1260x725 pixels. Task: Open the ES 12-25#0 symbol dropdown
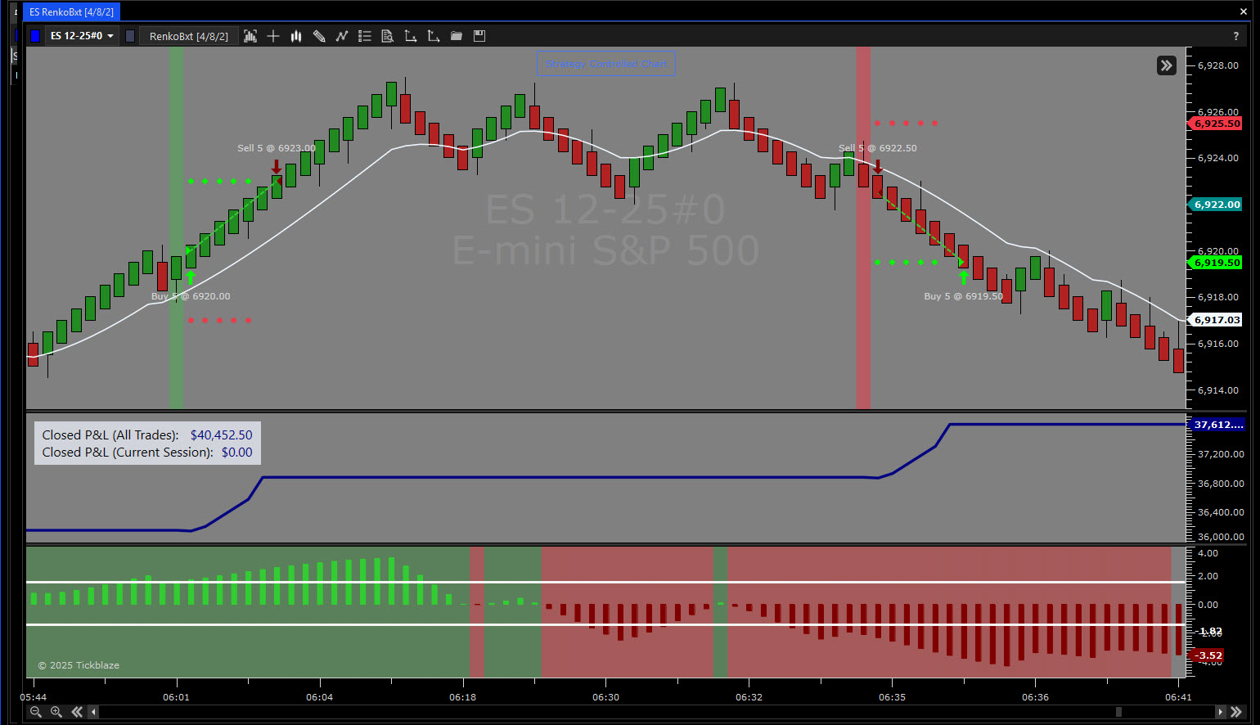click(x=82, y=36)
